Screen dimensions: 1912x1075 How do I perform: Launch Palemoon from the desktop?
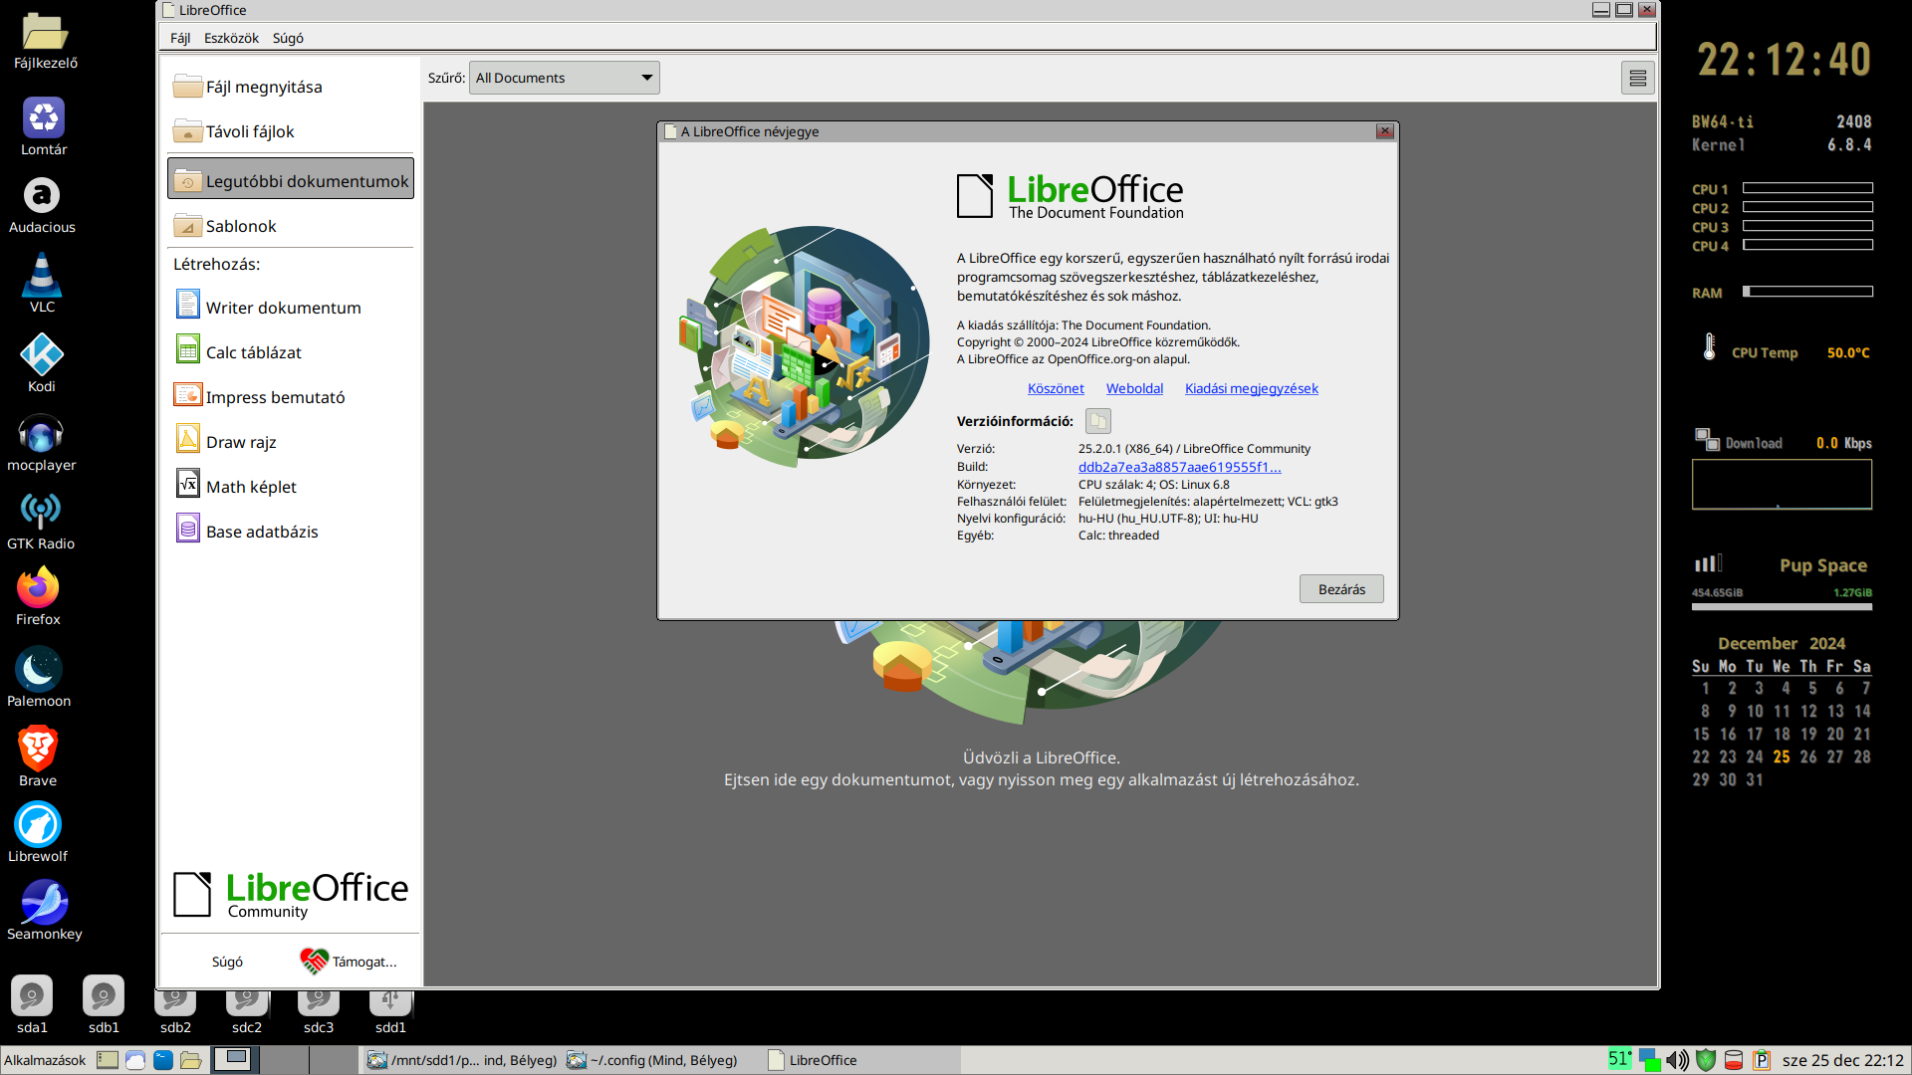(x=39, y=678)
